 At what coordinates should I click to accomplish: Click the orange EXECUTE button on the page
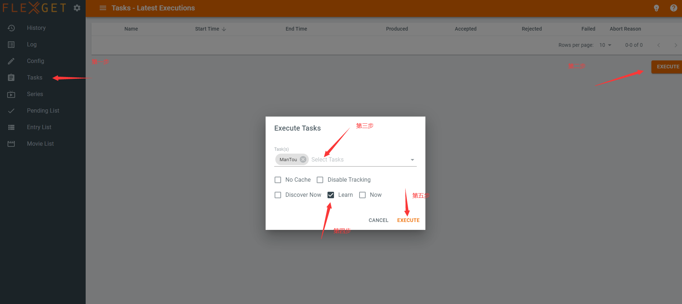668,67
